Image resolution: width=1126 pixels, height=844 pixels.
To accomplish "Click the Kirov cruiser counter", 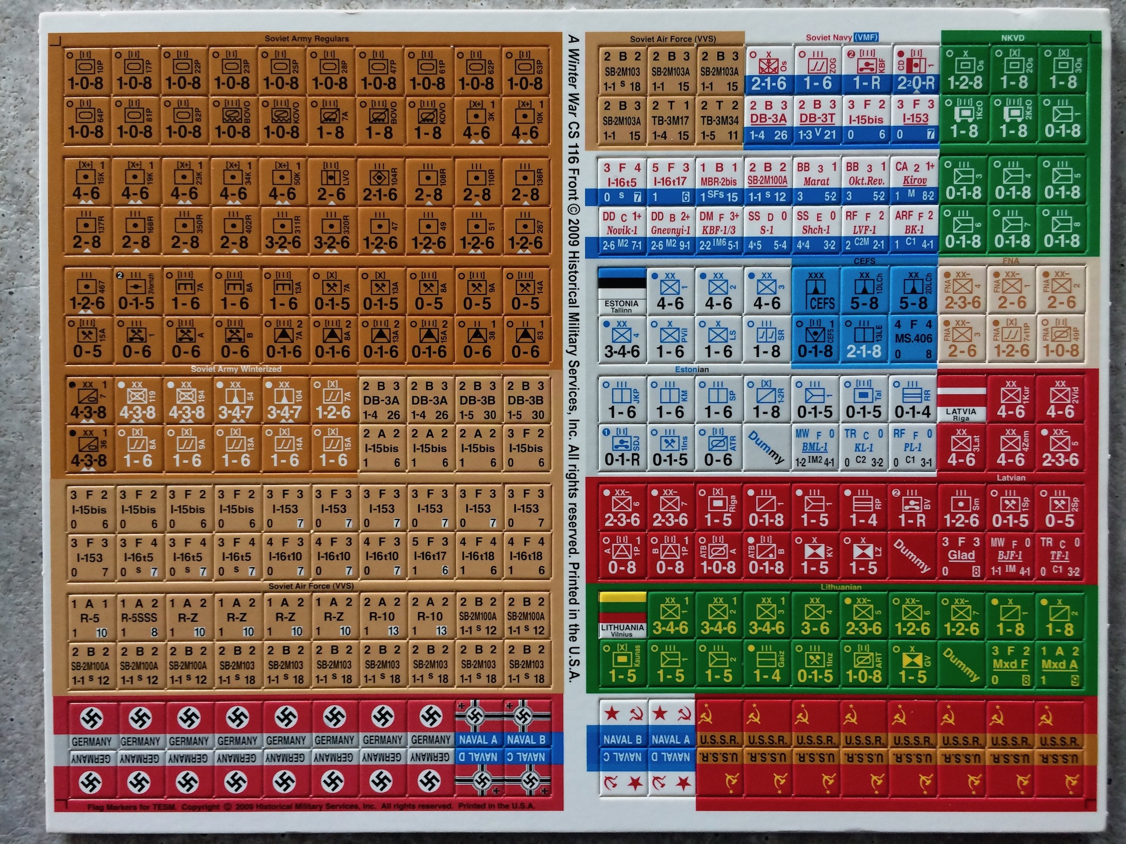I will (914, 182).
